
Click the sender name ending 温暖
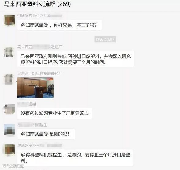click(x=27, y=104)
